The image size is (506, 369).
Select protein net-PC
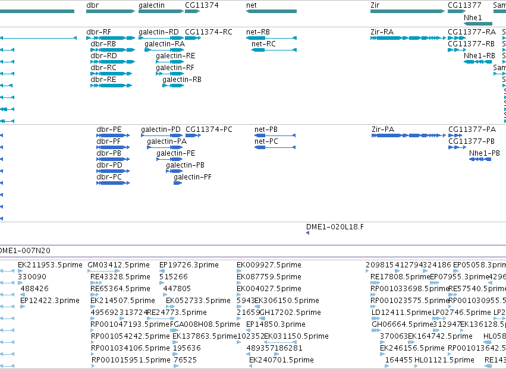(275, 148)
